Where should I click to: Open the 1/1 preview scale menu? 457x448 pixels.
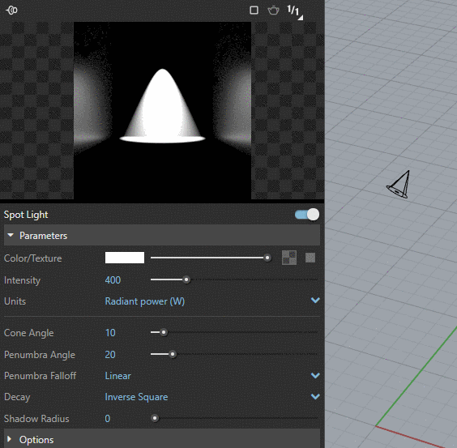coord(295,12)
